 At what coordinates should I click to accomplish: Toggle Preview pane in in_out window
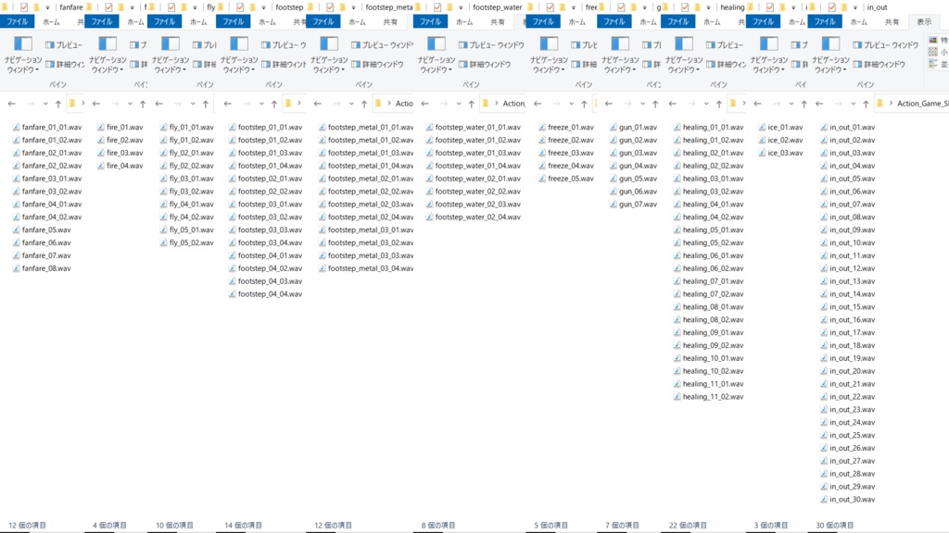(885, 44)
